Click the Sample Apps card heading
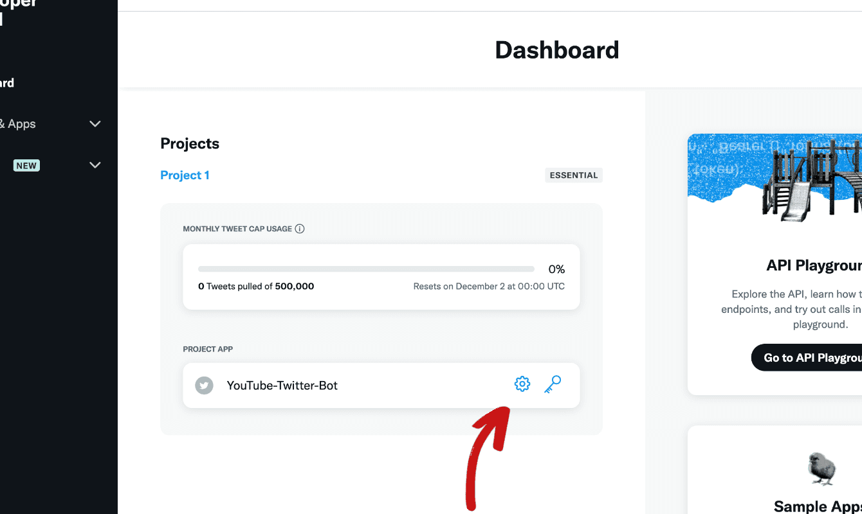This screenshot has width=862, height=514. (818, 506)
